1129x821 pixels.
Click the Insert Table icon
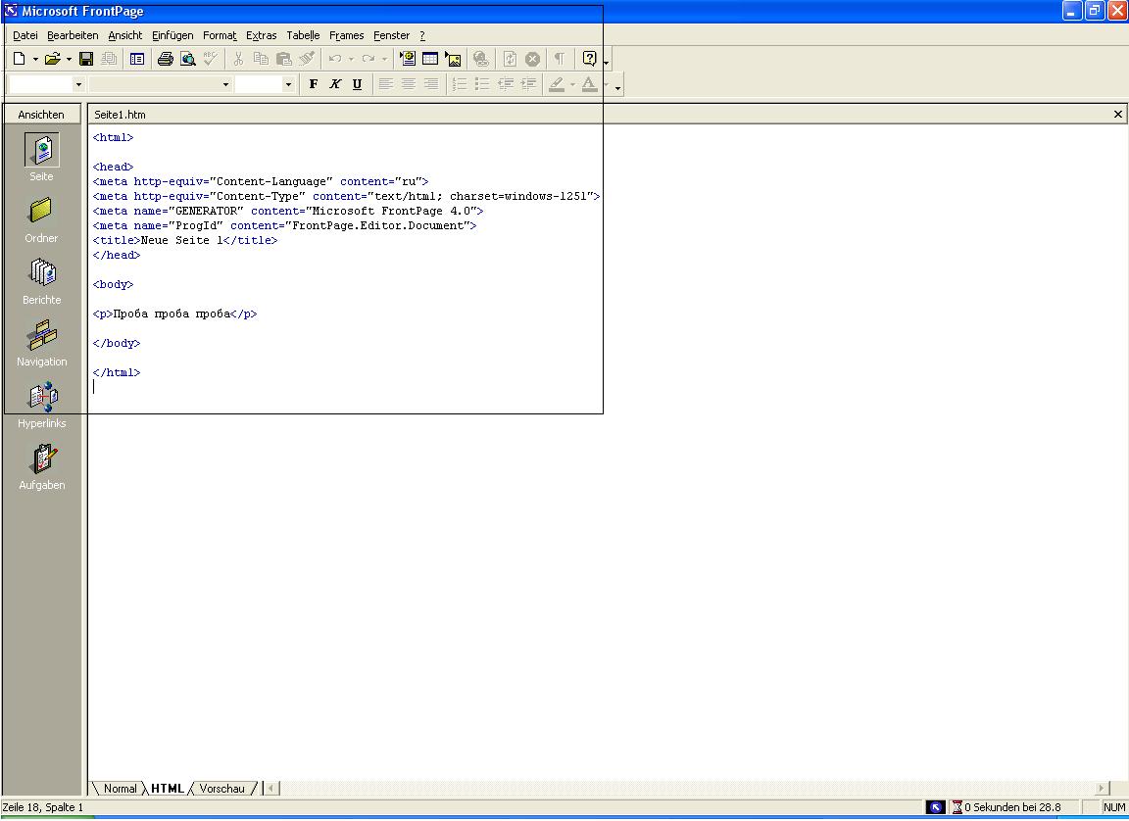click(430, 59)
